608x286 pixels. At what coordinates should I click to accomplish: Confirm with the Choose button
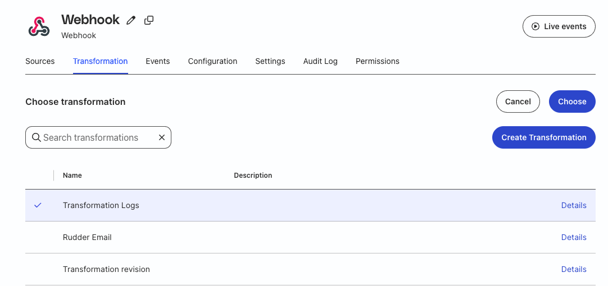coord(572,102)
